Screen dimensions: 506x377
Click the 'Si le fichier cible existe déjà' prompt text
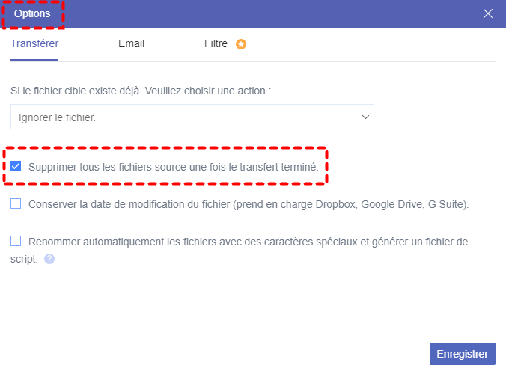pos(141,91)
